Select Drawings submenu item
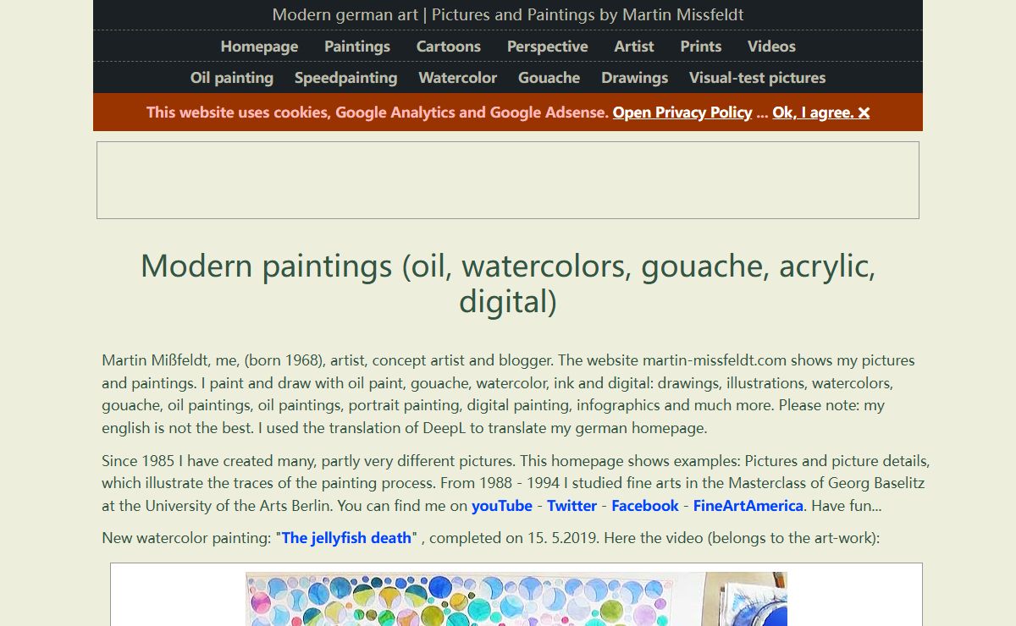 click(635, 78)
